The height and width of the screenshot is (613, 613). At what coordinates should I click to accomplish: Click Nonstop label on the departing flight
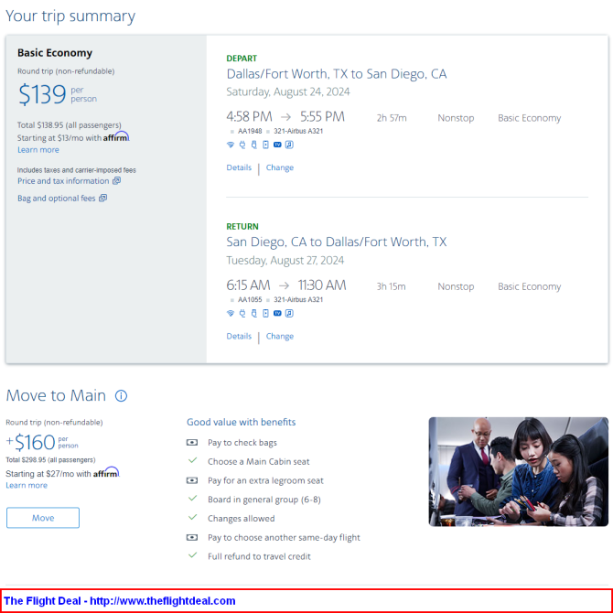456,118
